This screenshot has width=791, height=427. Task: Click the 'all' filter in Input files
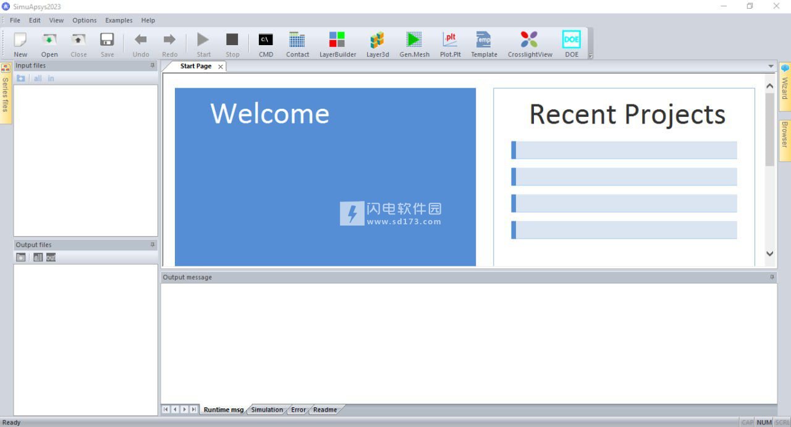click(x=38, y=78)
